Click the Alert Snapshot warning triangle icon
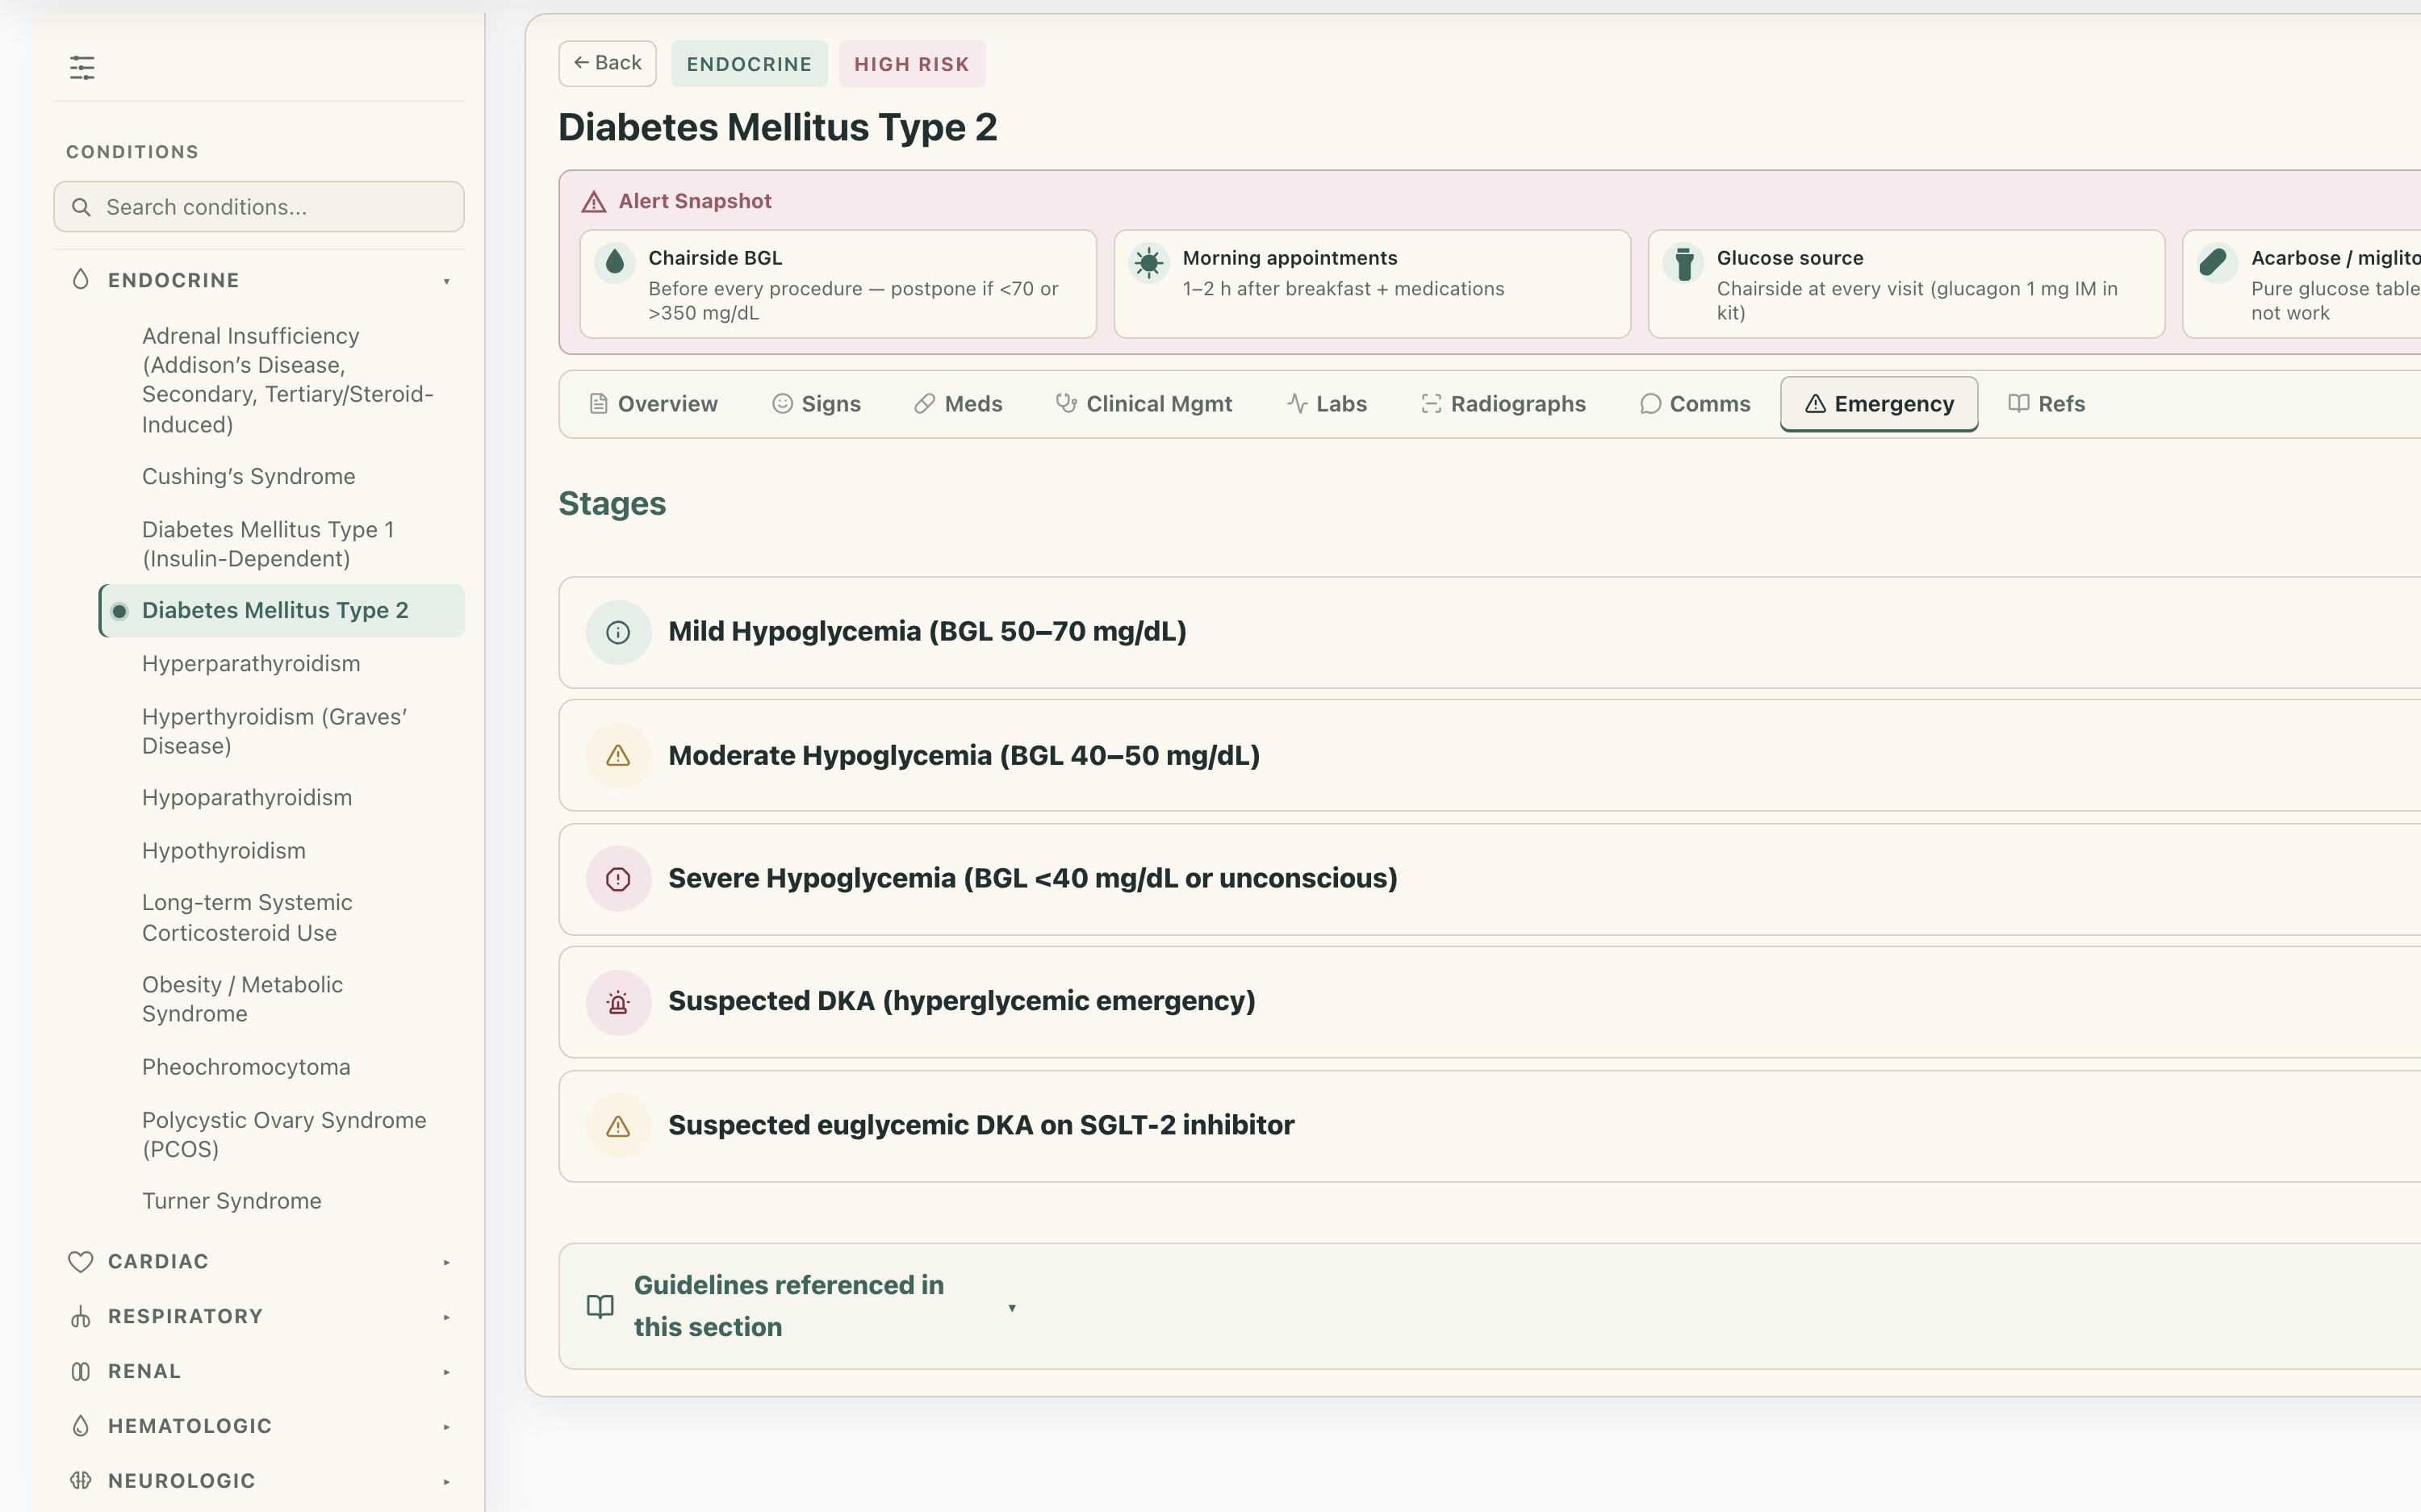2421x1512 pixels. click(594, 202)
